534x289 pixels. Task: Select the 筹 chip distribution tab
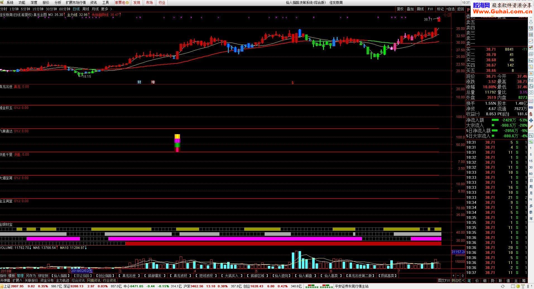tap(524, 281)
